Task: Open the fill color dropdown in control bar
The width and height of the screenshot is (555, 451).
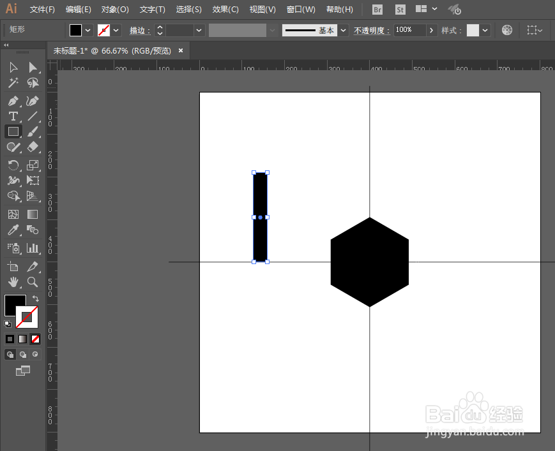Action: [x=87, y=31]
